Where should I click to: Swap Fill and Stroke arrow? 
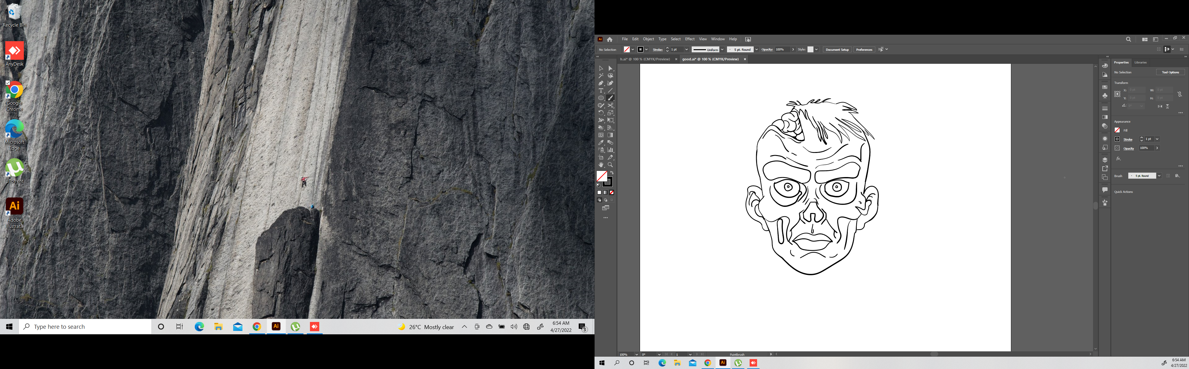click(x=612, y=173)
